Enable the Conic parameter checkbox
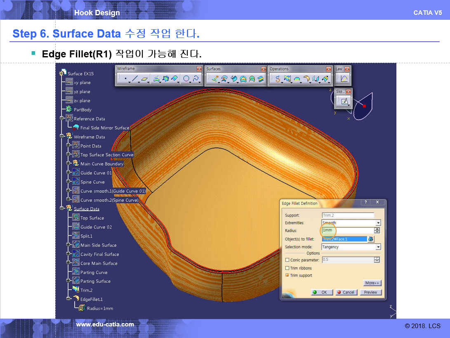This screenshot has height=338, width=450. 287,260
